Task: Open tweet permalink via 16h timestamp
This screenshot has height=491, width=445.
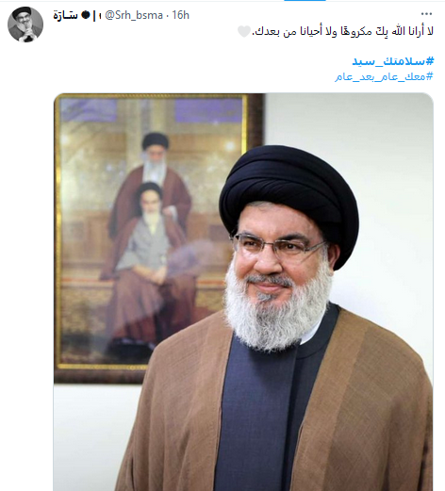Action: [181, 15]
